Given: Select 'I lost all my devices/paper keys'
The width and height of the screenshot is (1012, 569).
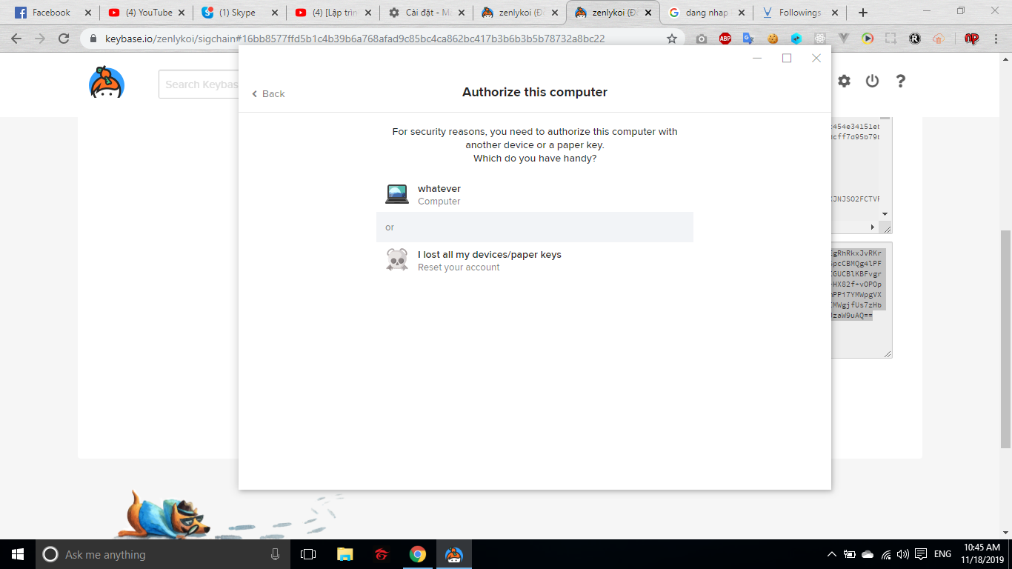Looking at the screenshot, I should [534, 260].
